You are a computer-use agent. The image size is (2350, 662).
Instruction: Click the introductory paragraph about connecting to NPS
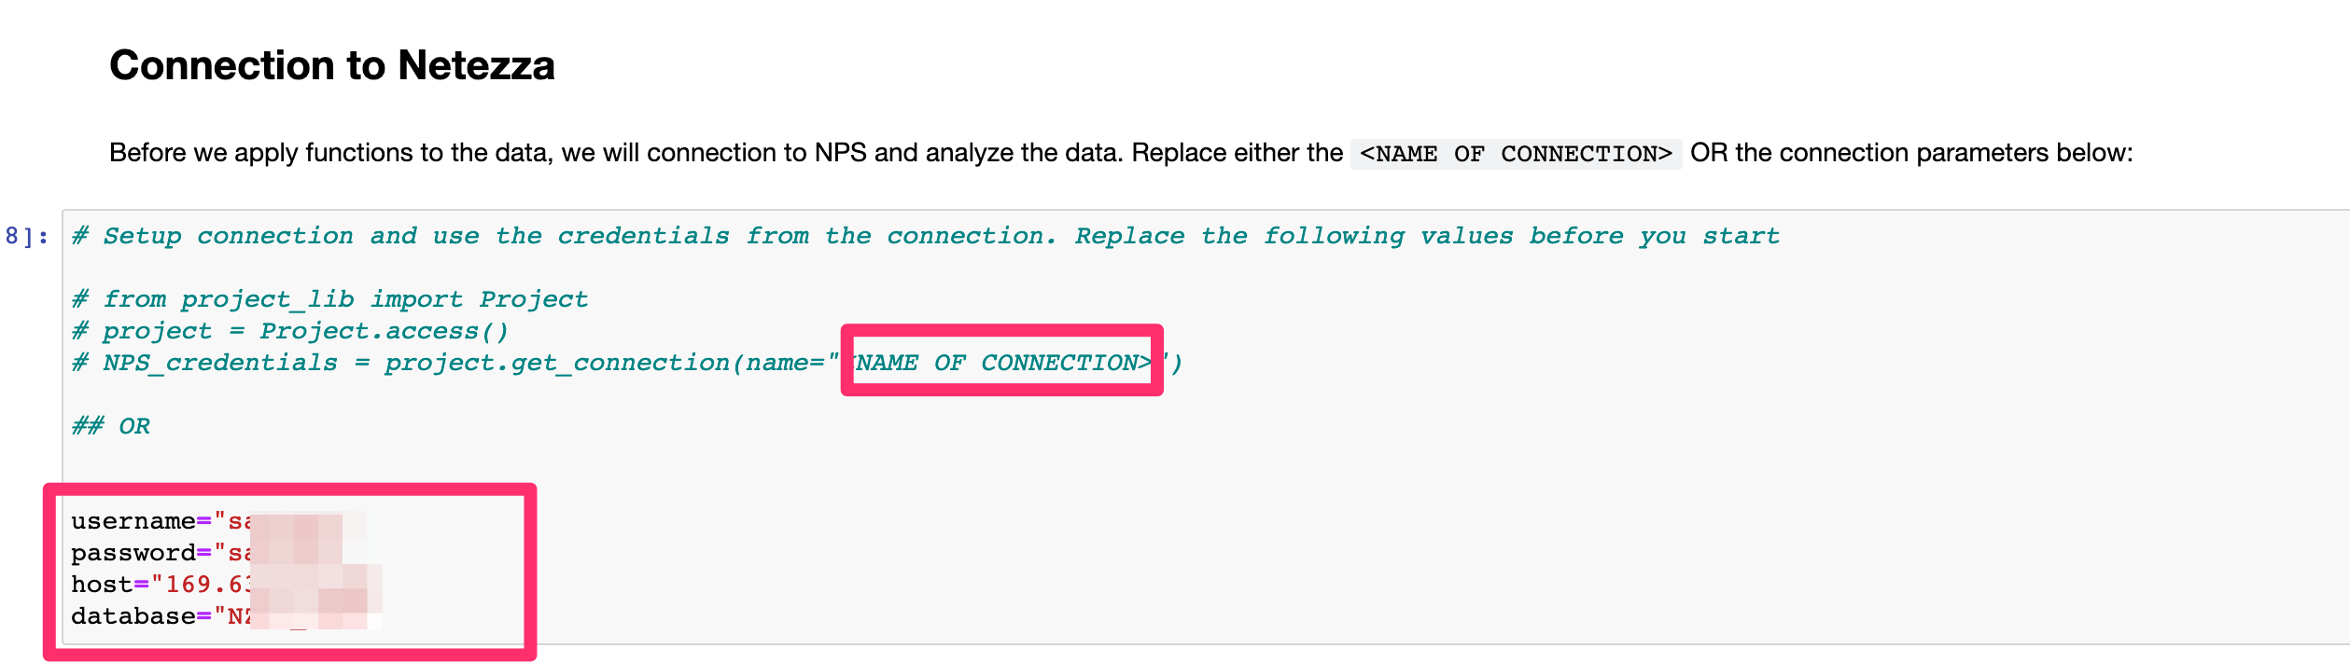(1121, 153)
